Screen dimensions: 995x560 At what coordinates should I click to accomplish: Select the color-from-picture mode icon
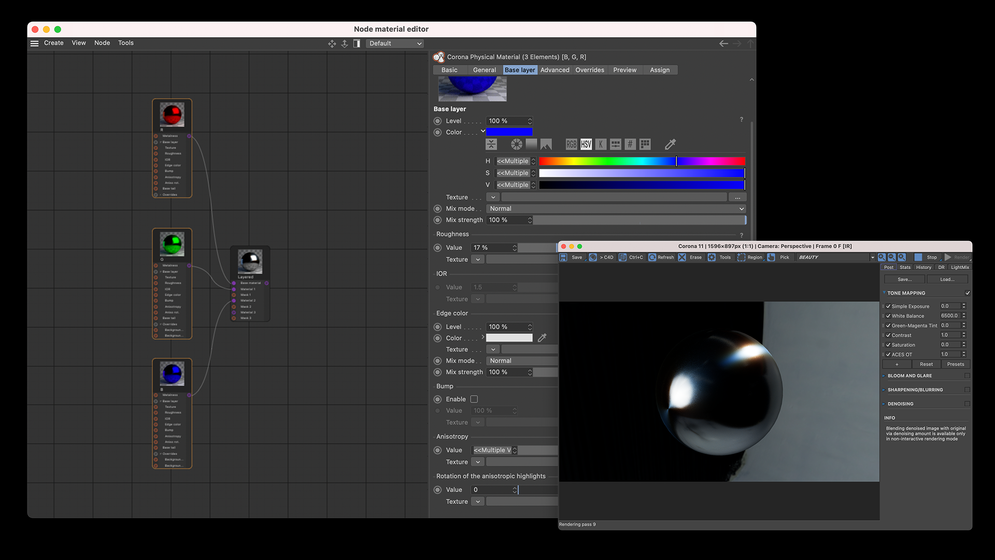[x=546, y=144]
